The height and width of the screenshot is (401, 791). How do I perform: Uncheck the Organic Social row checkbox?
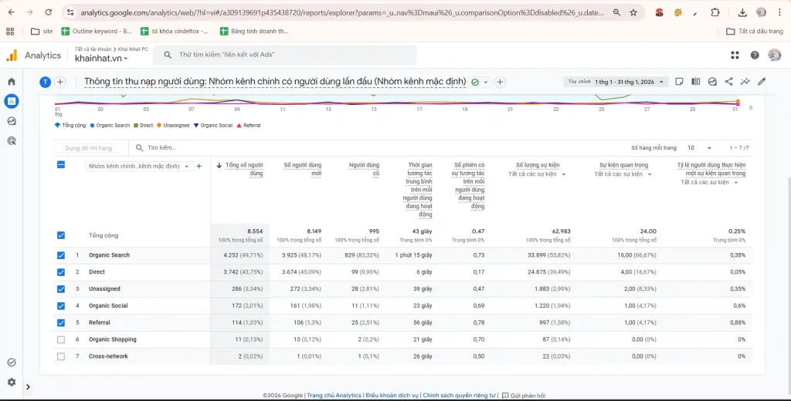coord(61,306)
